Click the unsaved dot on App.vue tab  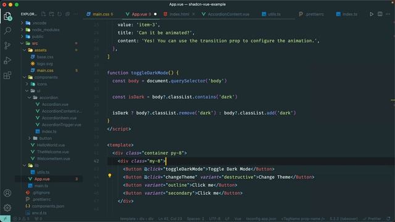[155, 14]
